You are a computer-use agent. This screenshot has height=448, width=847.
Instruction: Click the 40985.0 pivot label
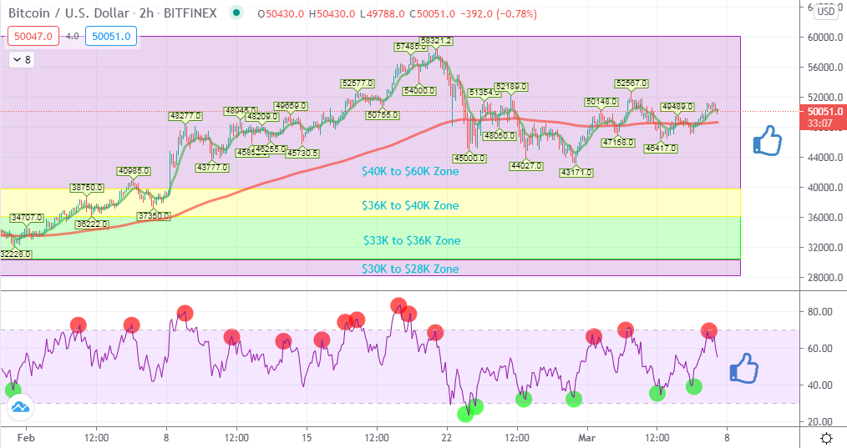coord(134,172)
